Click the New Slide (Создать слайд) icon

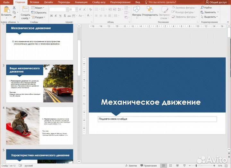tap(25, 9)
